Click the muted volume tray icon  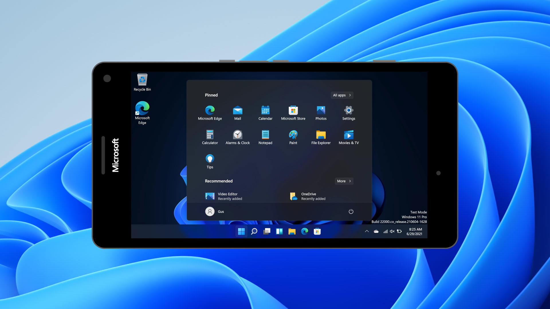coord(392,231)
